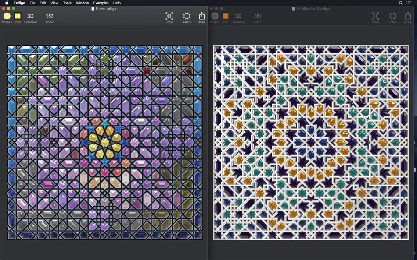
Task: Click the 953 Count indicator
Action: (x=50, y=16)
